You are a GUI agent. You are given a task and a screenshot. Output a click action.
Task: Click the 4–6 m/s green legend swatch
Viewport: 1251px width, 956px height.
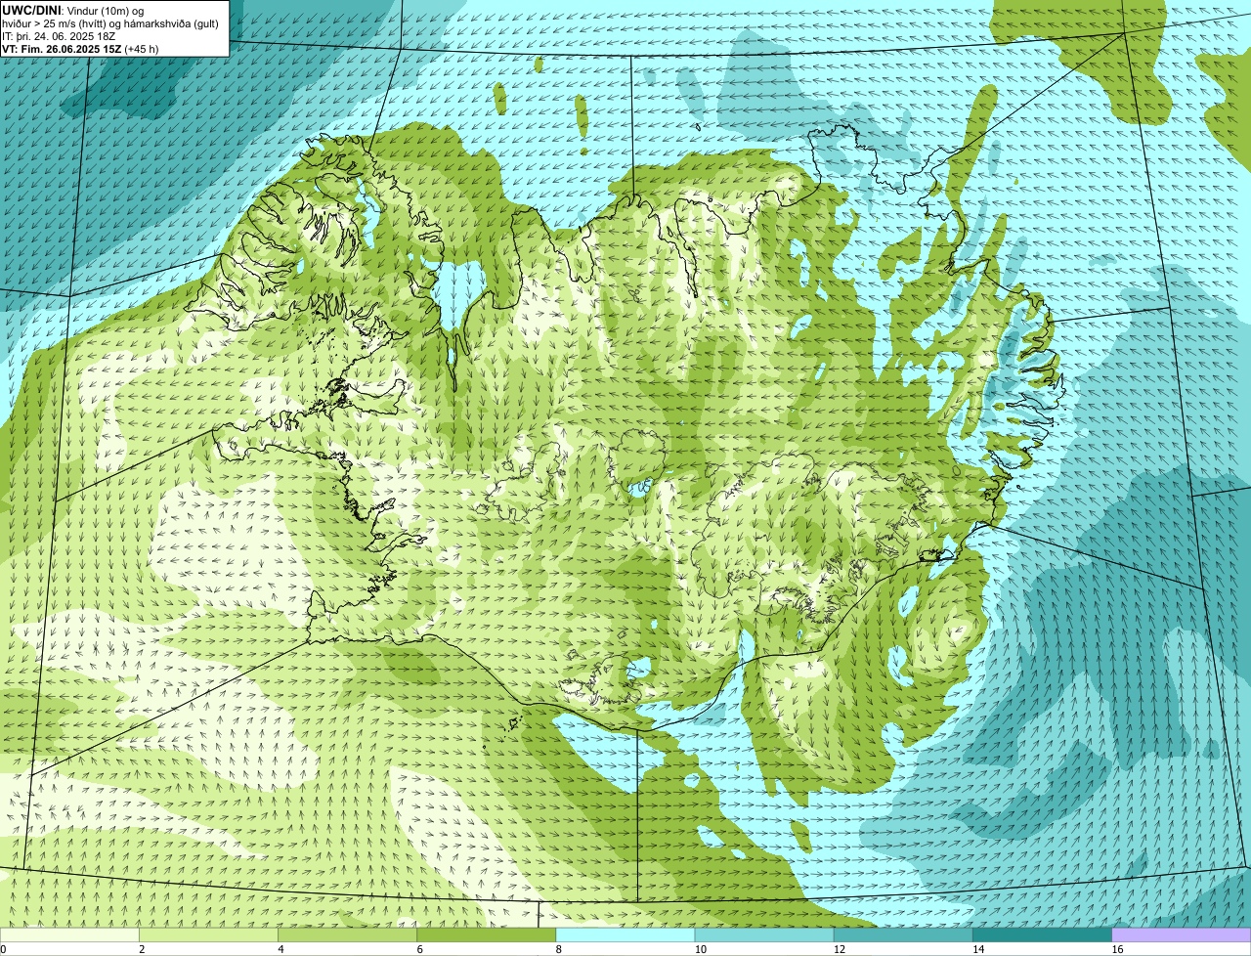[x=347, y=934]
